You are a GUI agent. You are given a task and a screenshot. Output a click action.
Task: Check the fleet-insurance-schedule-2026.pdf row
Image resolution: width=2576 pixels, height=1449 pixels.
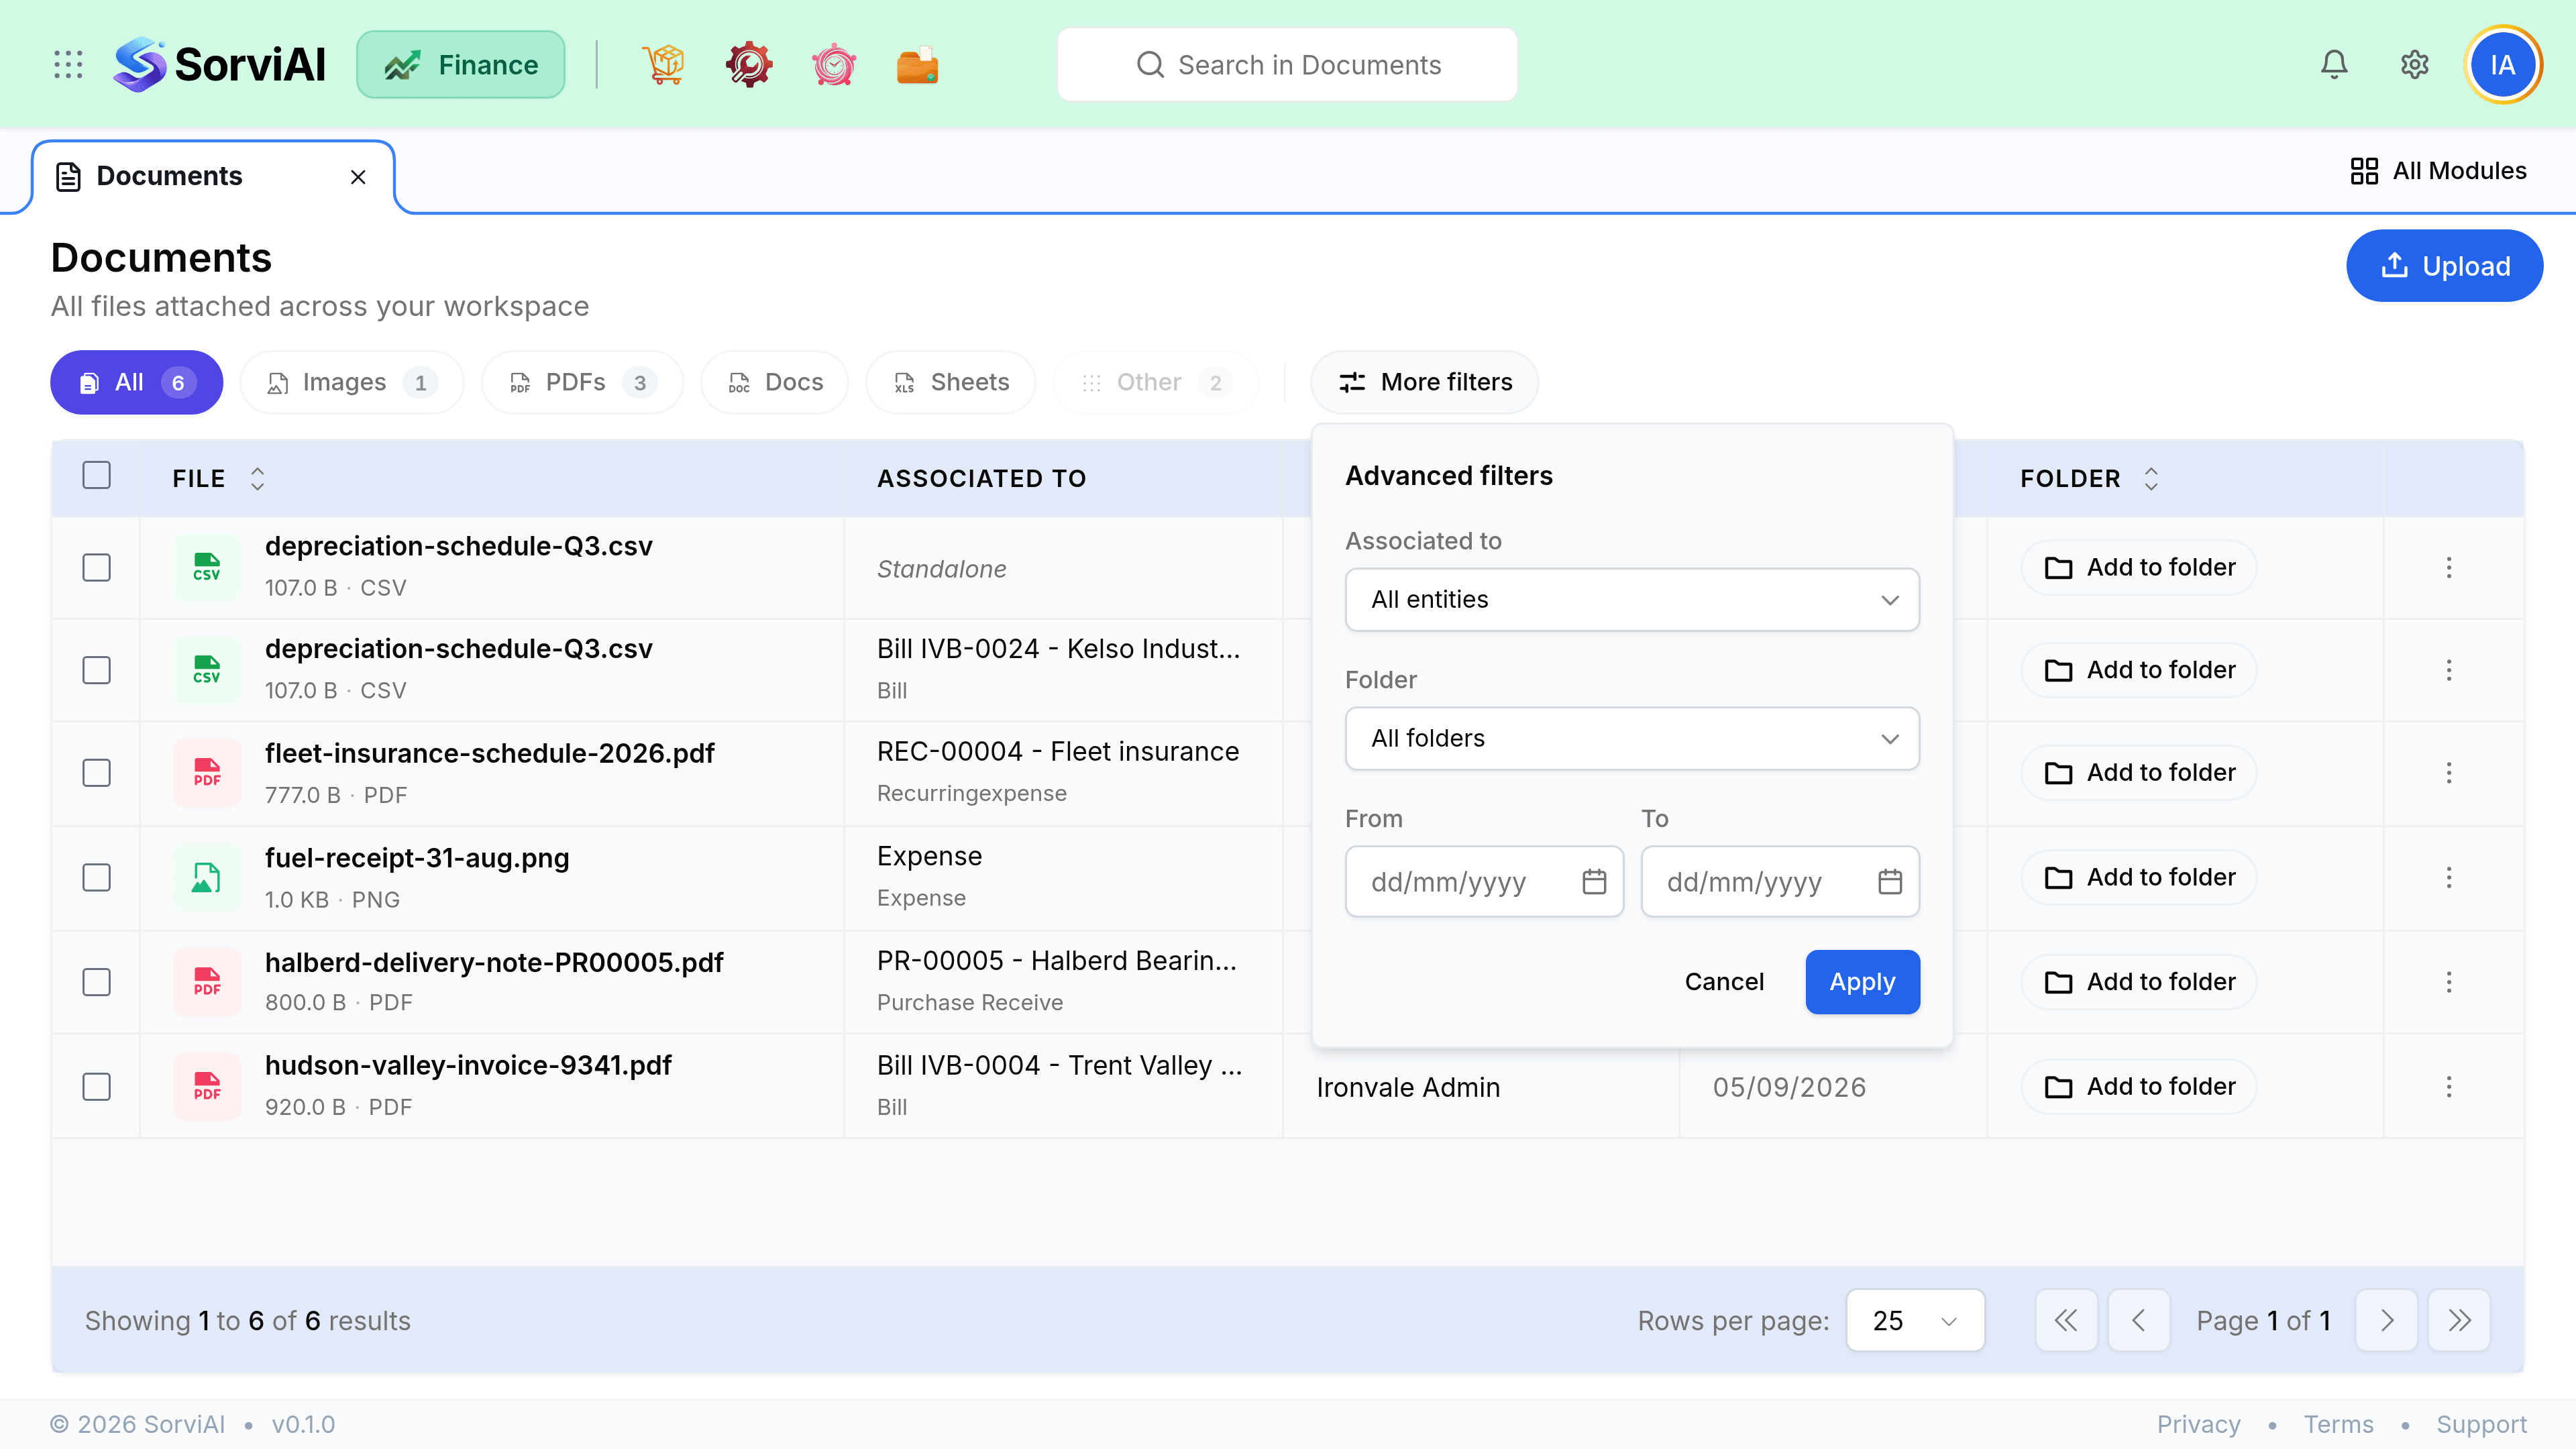pyautogui.click(x=97, y=773)
